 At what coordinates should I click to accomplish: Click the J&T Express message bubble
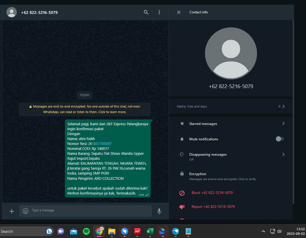click(108, 158)
